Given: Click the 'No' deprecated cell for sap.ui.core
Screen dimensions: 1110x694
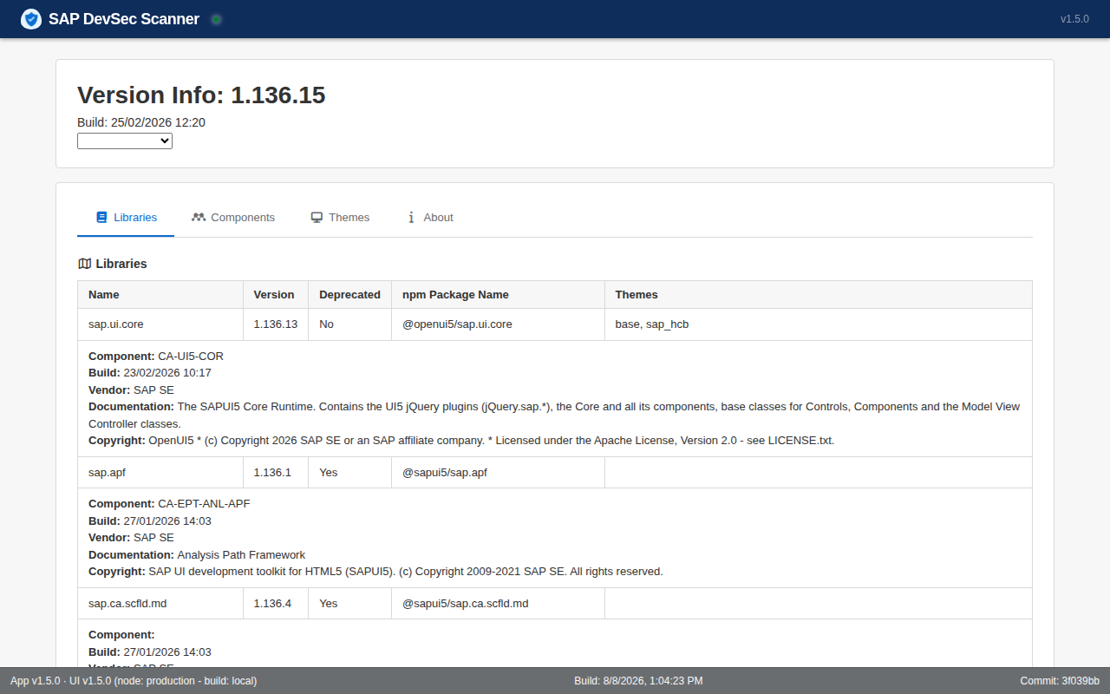Looking at the screenshot, I should 349,324.
